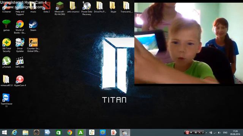Switch to the green A app on taskbar
The width and height of the screenshot is (243, 136).
tap(80, 133)
